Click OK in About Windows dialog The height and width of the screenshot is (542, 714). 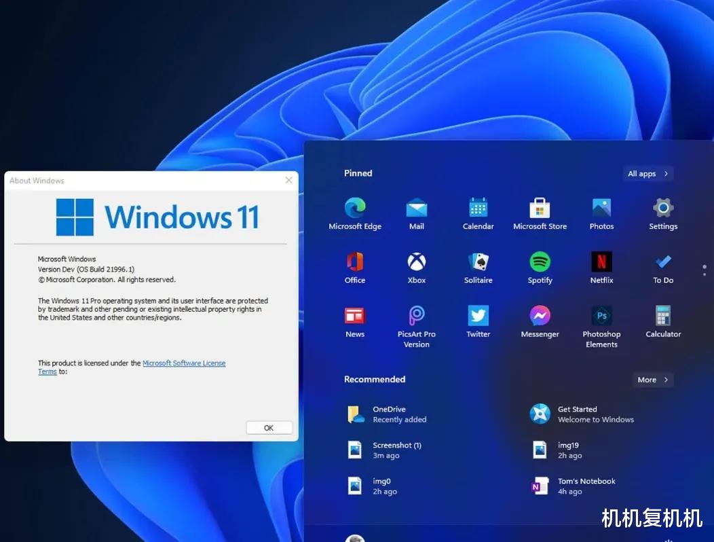coord(269,428)
